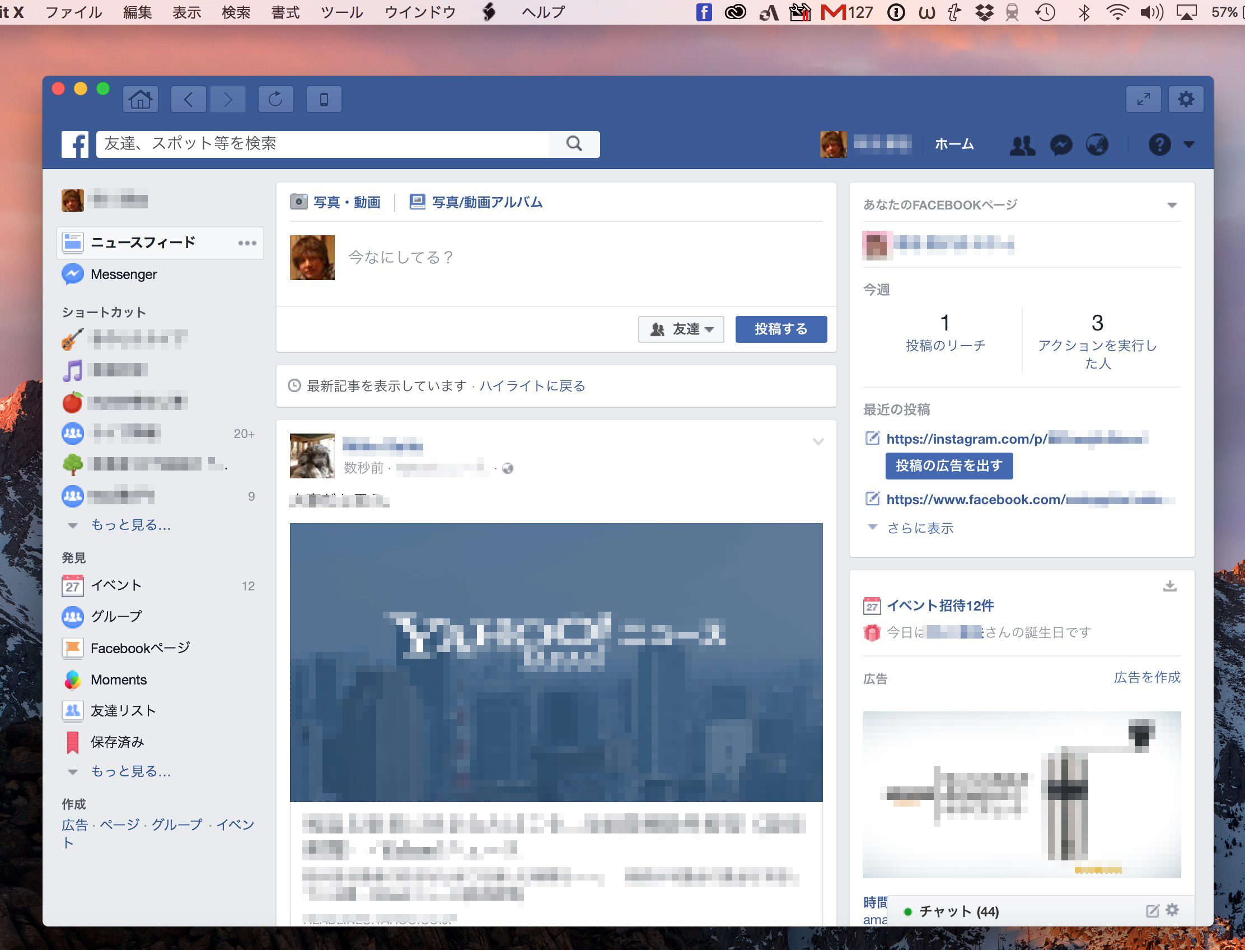Open グループ in sidebar
The width and height of the screenshot is (1245, 950).
point(116,616)
